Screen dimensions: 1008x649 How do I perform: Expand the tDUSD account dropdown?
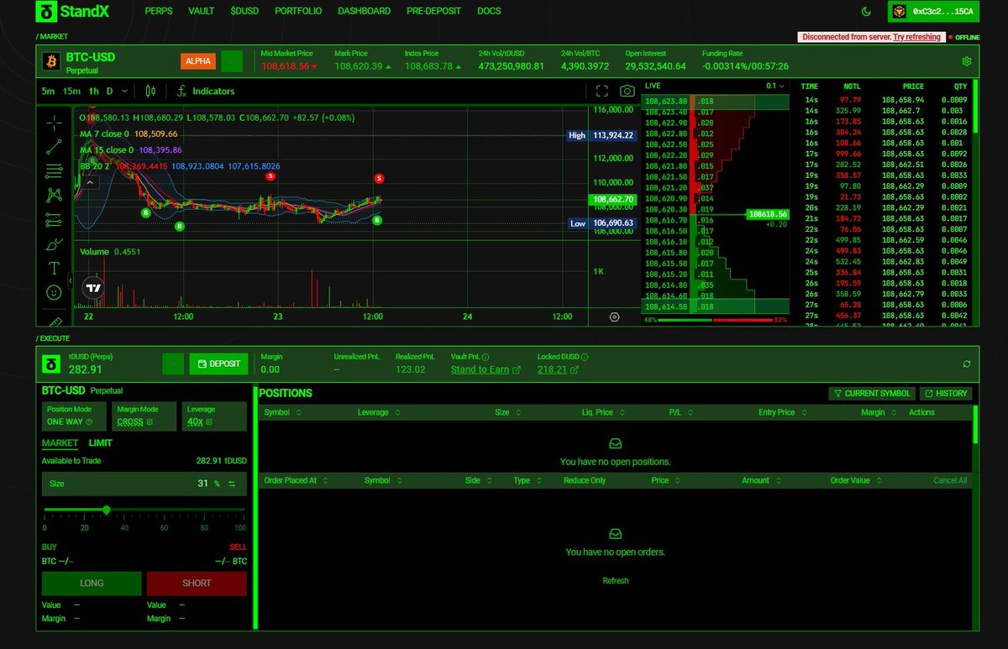coord(173,364)
